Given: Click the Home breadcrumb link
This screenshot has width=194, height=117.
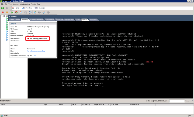Looking at the screenshot, I should click(17, 8).
